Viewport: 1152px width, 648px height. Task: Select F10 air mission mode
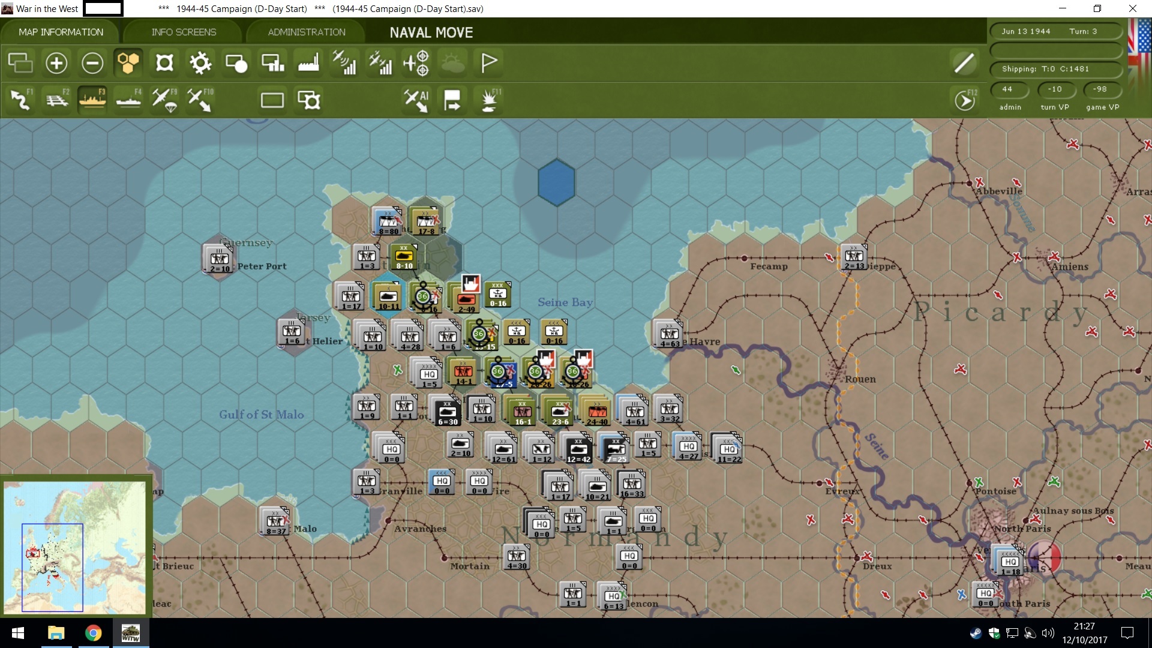(x=200, y=99)
